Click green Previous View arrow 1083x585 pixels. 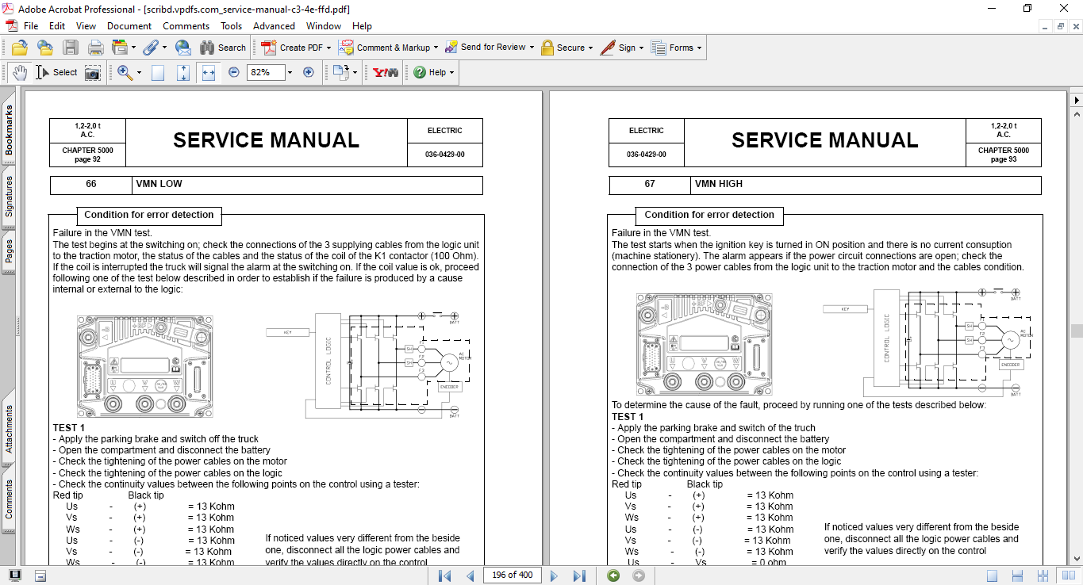[613, 575]
